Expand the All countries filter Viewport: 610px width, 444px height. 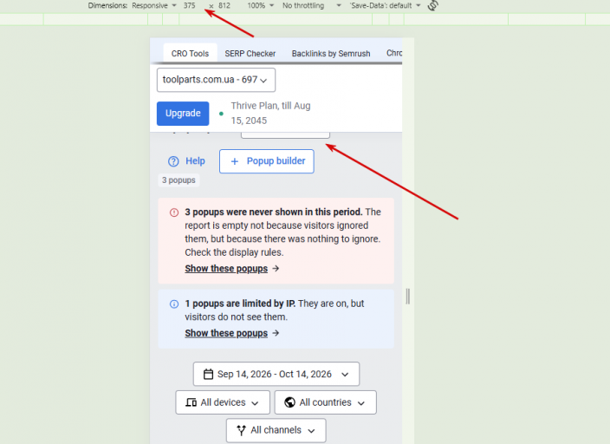326,402
